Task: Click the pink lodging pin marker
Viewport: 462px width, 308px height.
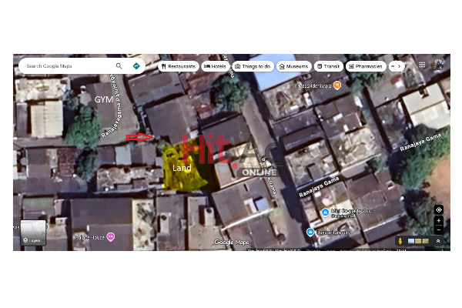Action: (x=111, y=236)
